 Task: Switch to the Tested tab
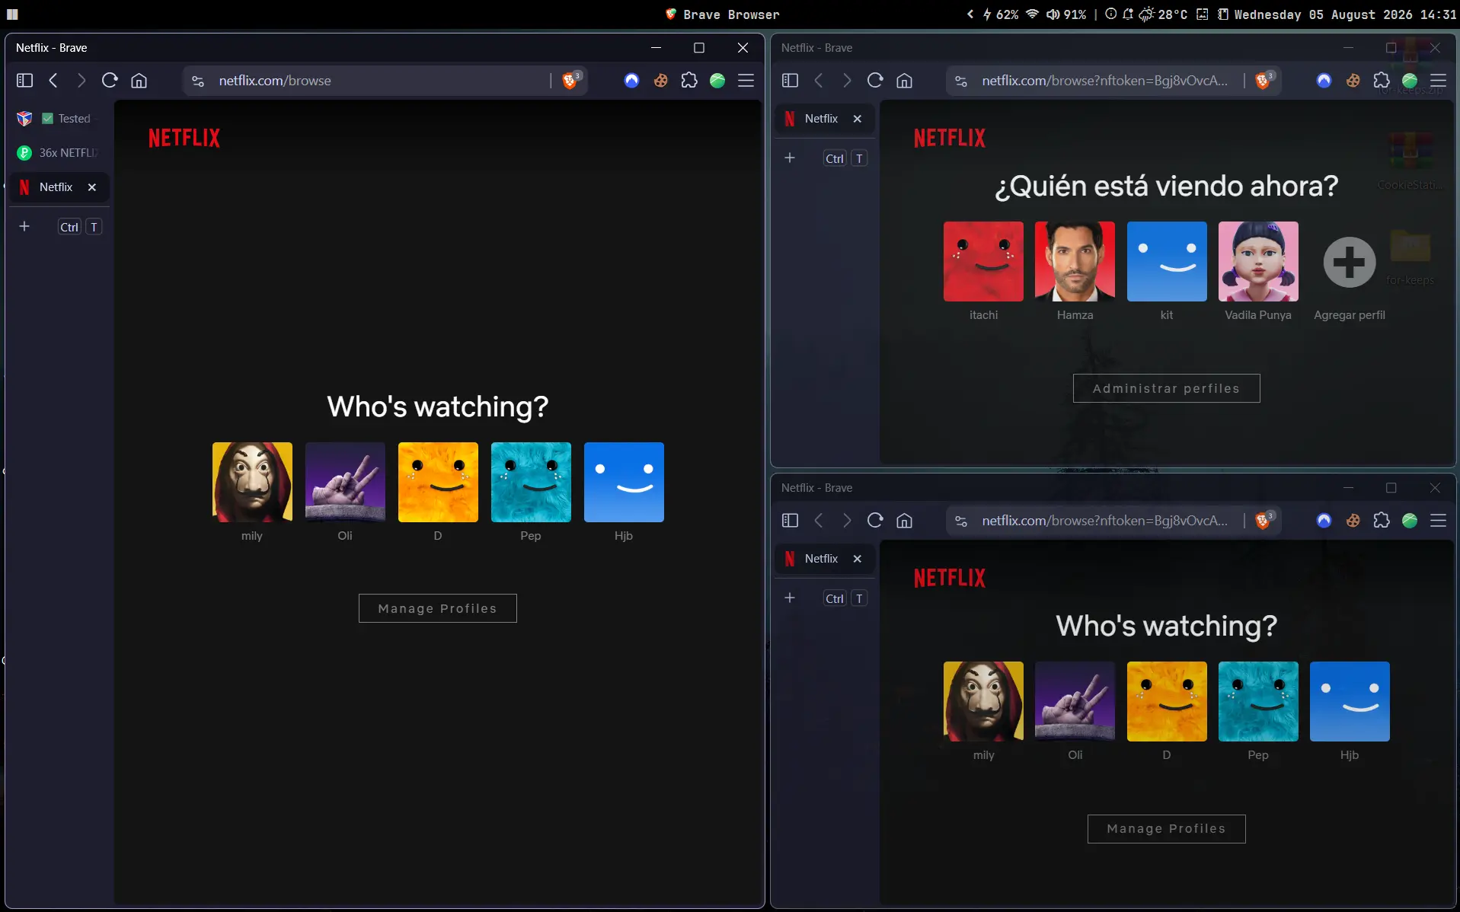[59, 119]
